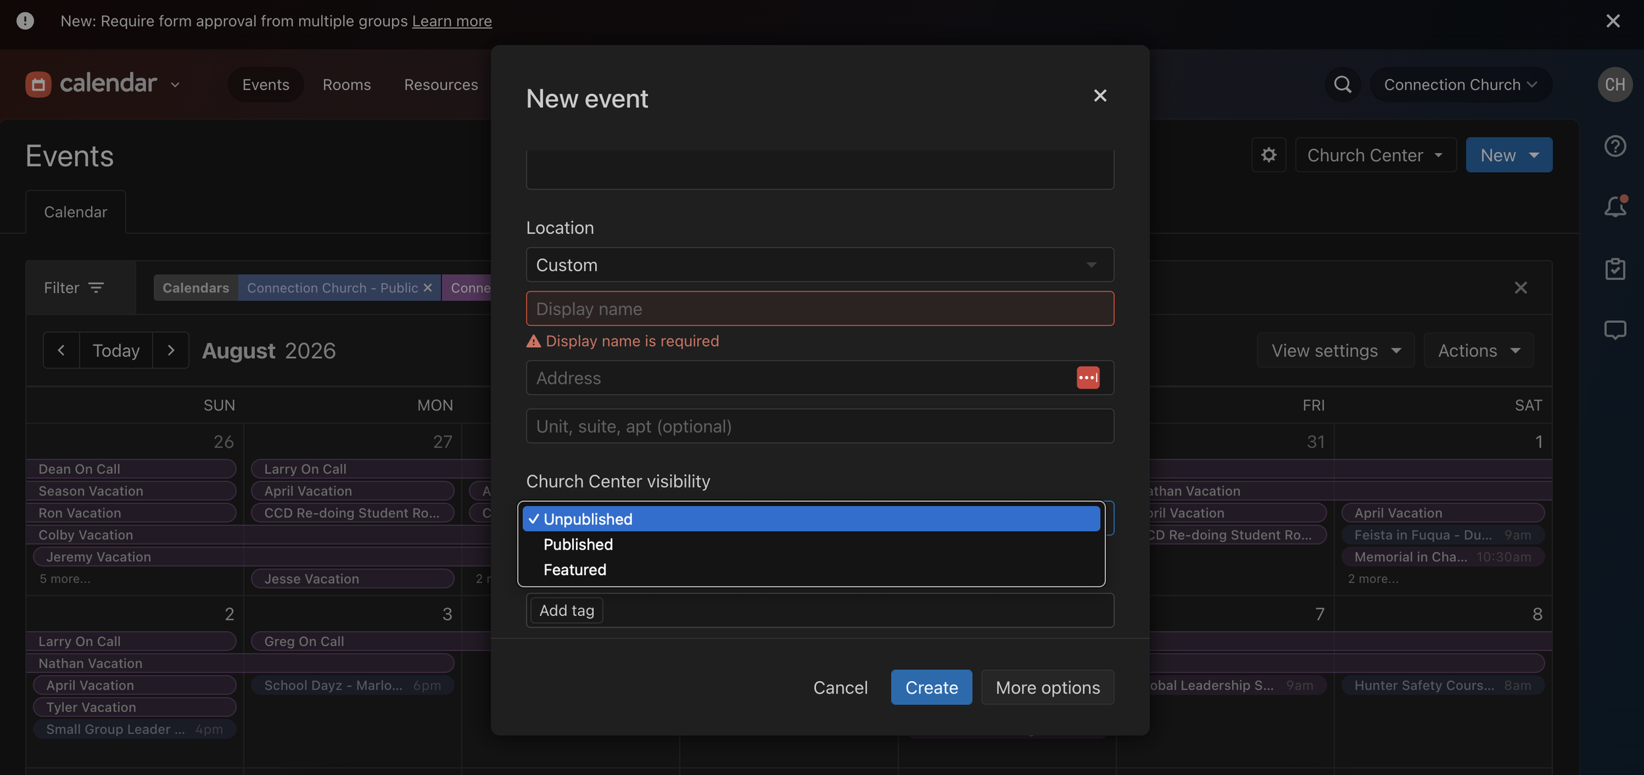Viewport: 1644px width, 775px height.
Task: Open the Nathan Vacation event
Action: tap(240, 663)
